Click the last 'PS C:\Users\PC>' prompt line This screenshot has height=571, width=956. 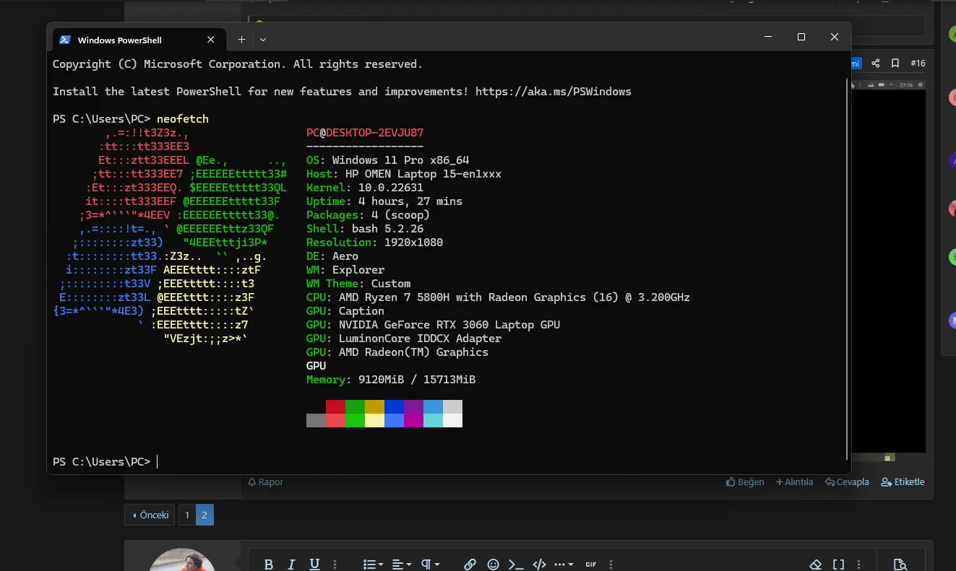pos(102,462)
